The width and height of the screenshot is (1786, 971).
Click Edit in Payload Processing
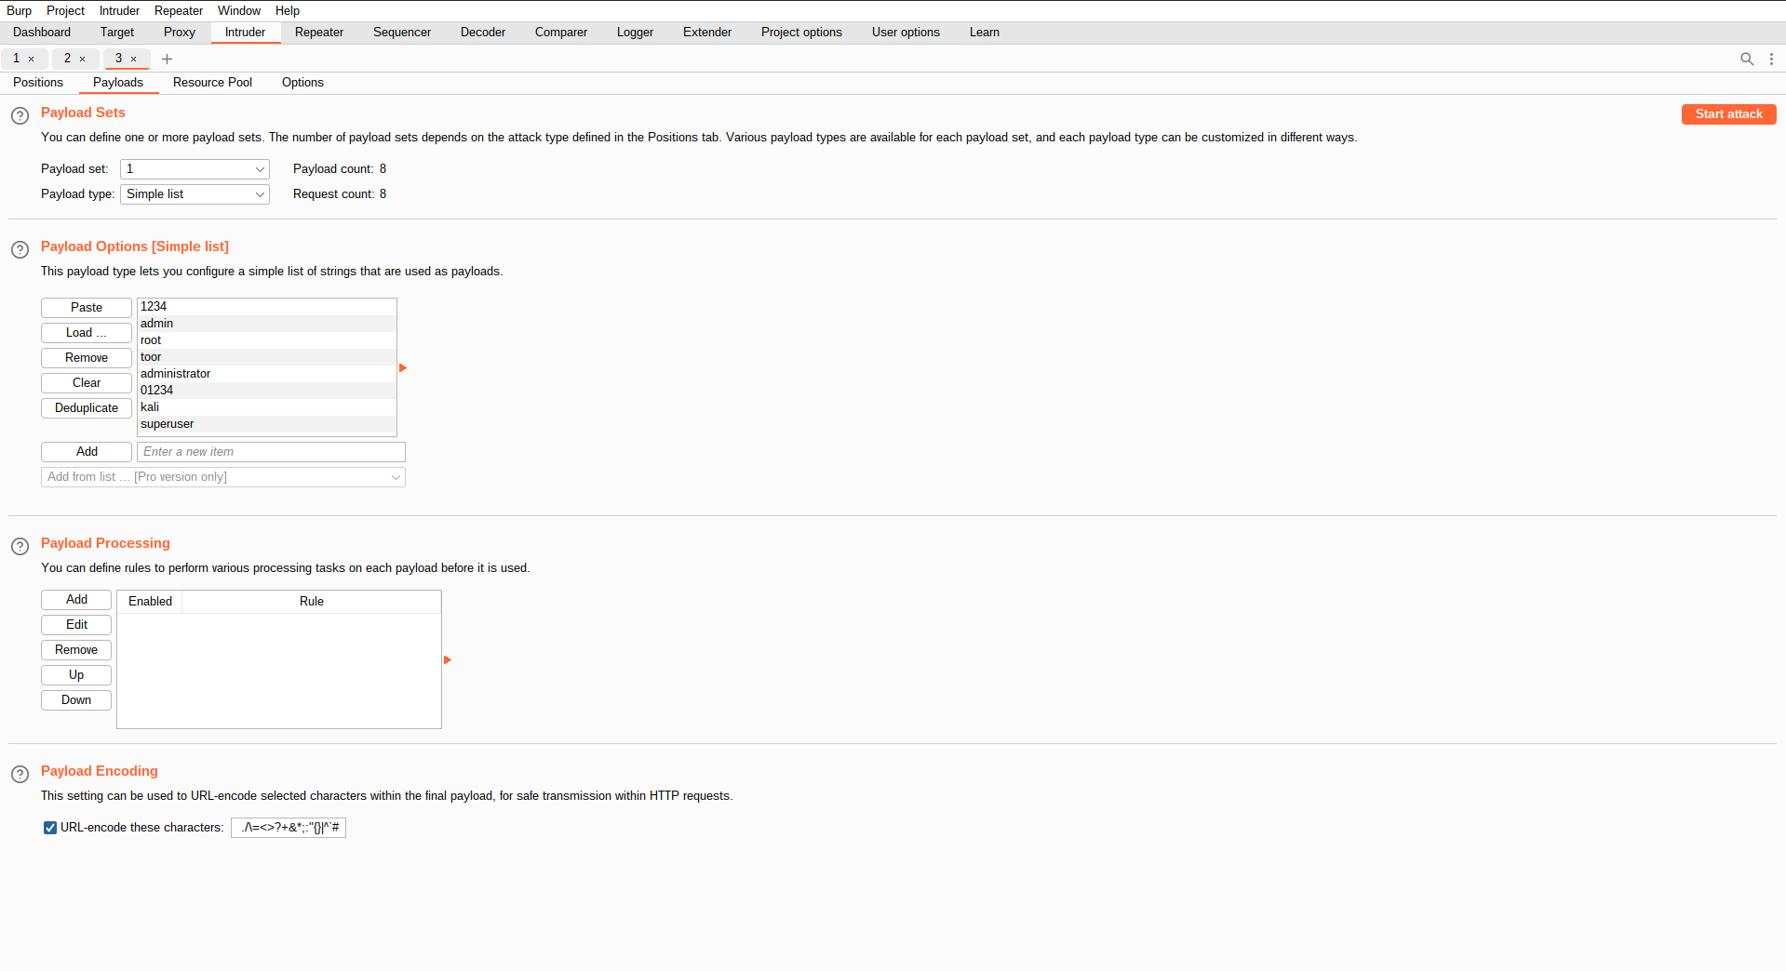point(76,625)
